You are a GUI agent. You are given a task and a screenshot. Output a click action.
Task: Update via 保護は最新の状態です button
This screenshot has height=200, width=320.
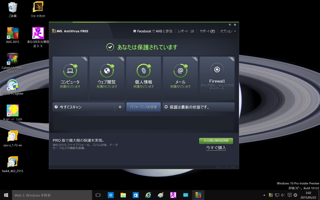(198, 107)
